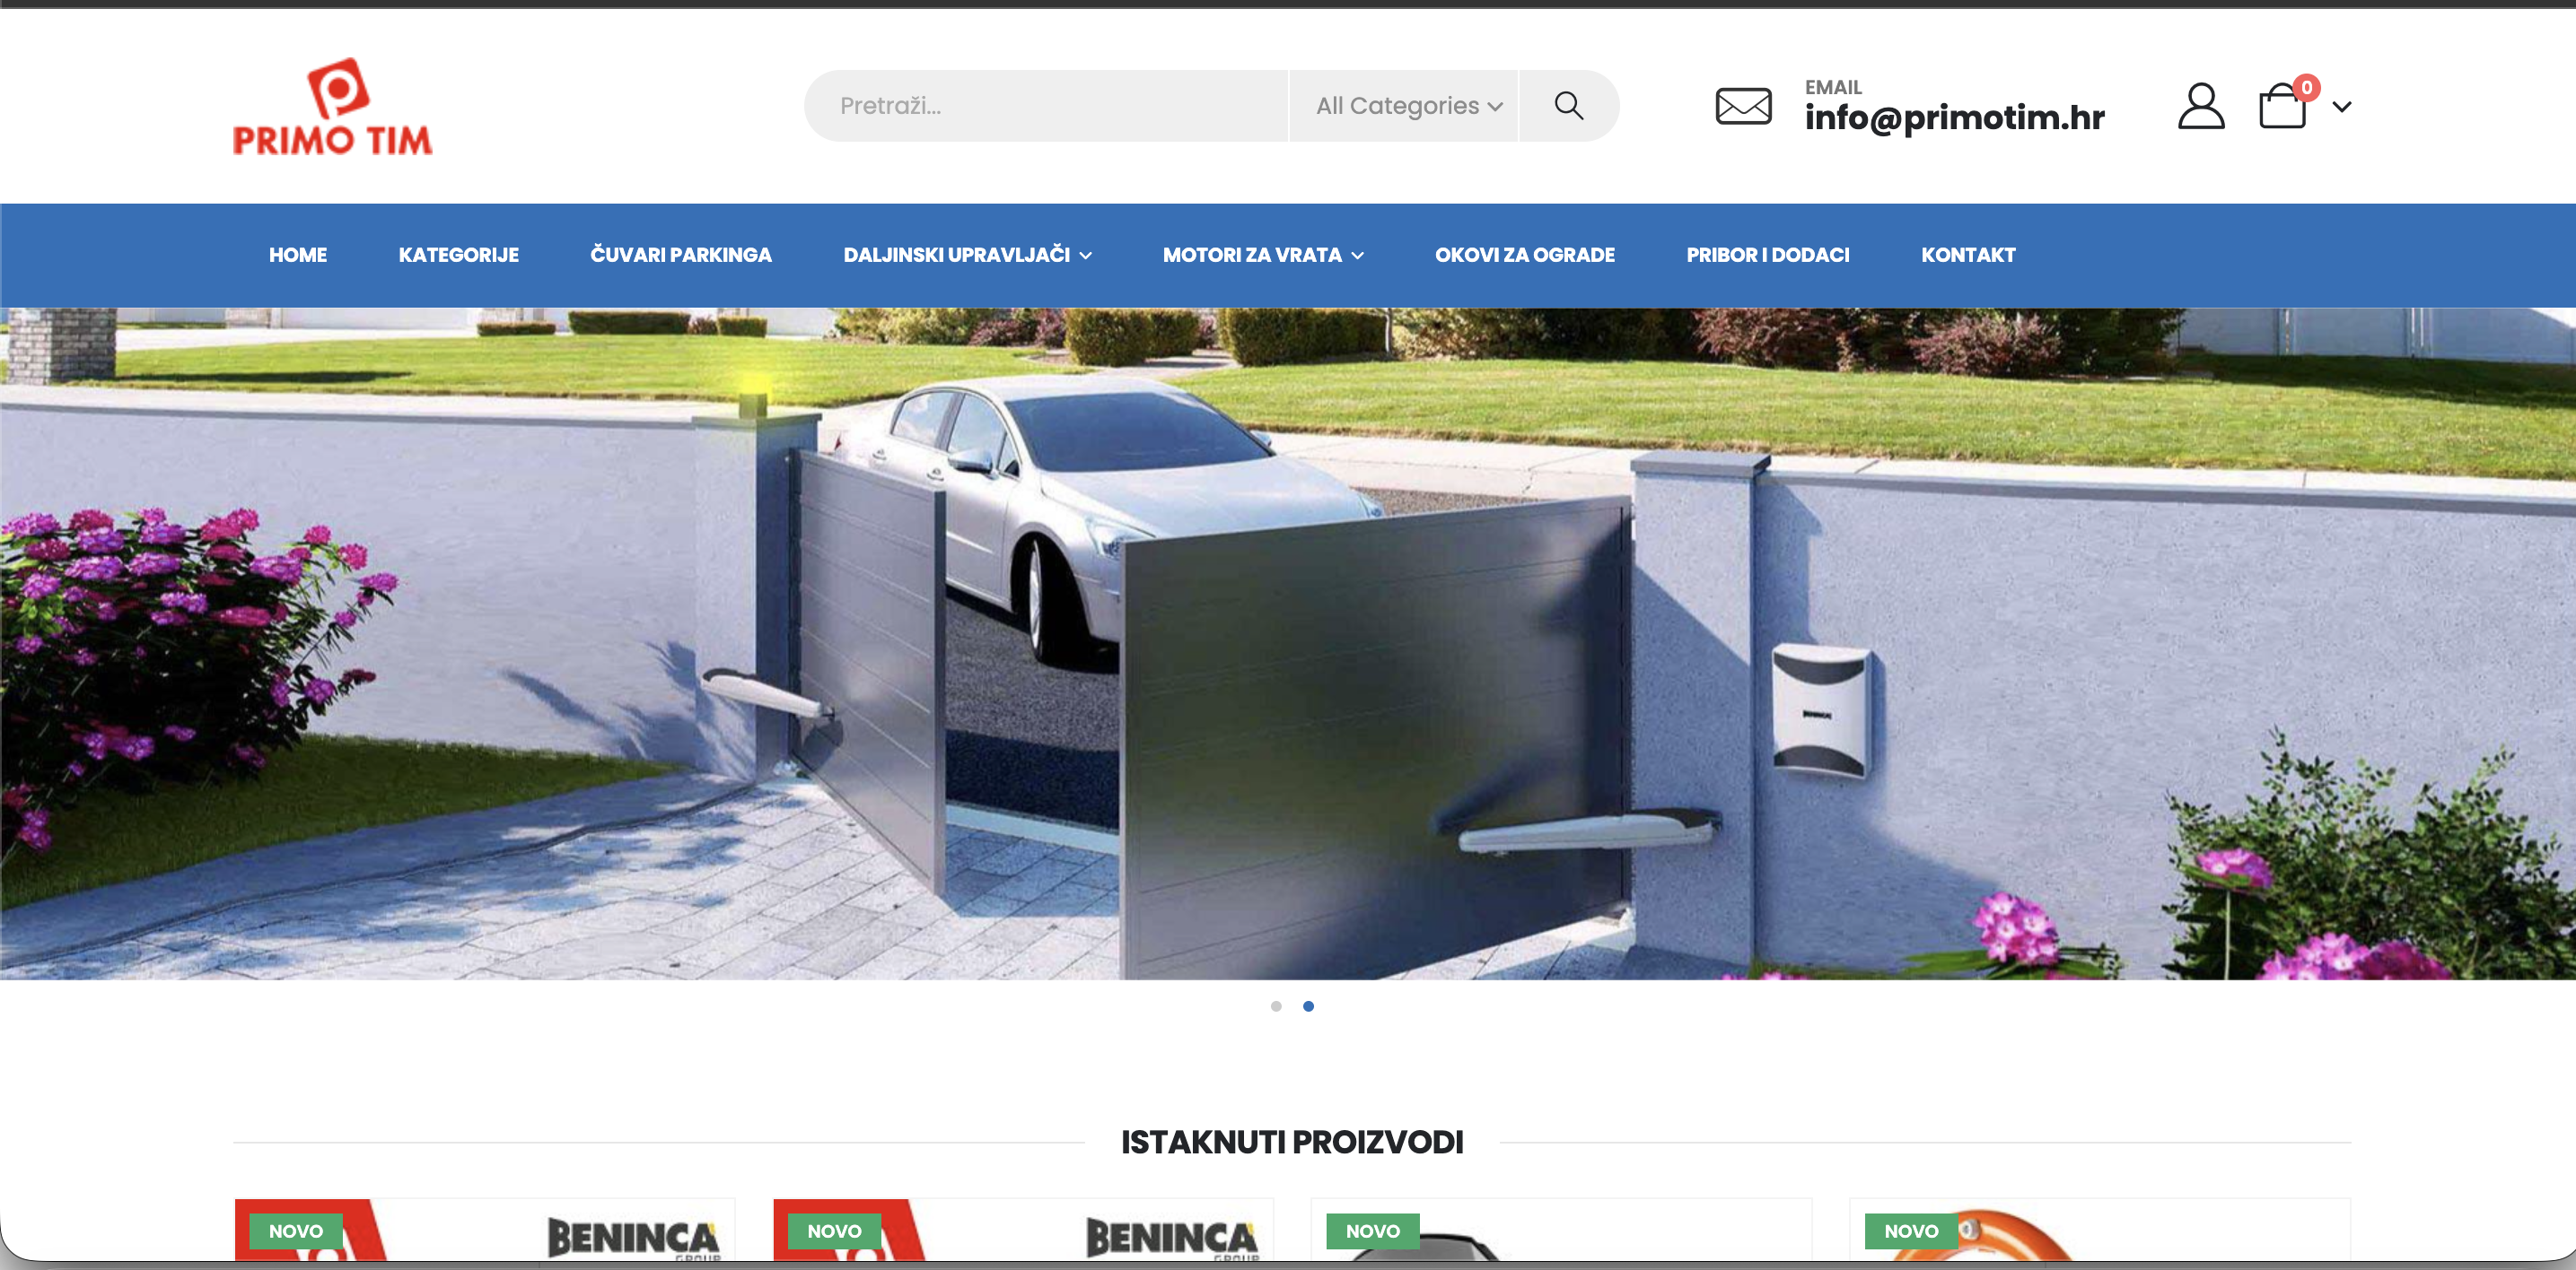Select the second active slider dot
Screen dimensions: 2576x1270
coord(1308,1006)
